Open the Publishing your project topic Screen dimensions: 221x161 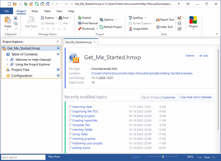(87, 143)
